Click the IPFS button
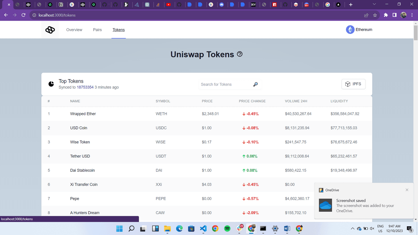Screen dimensions: 418x235 [x=353, y=84]
